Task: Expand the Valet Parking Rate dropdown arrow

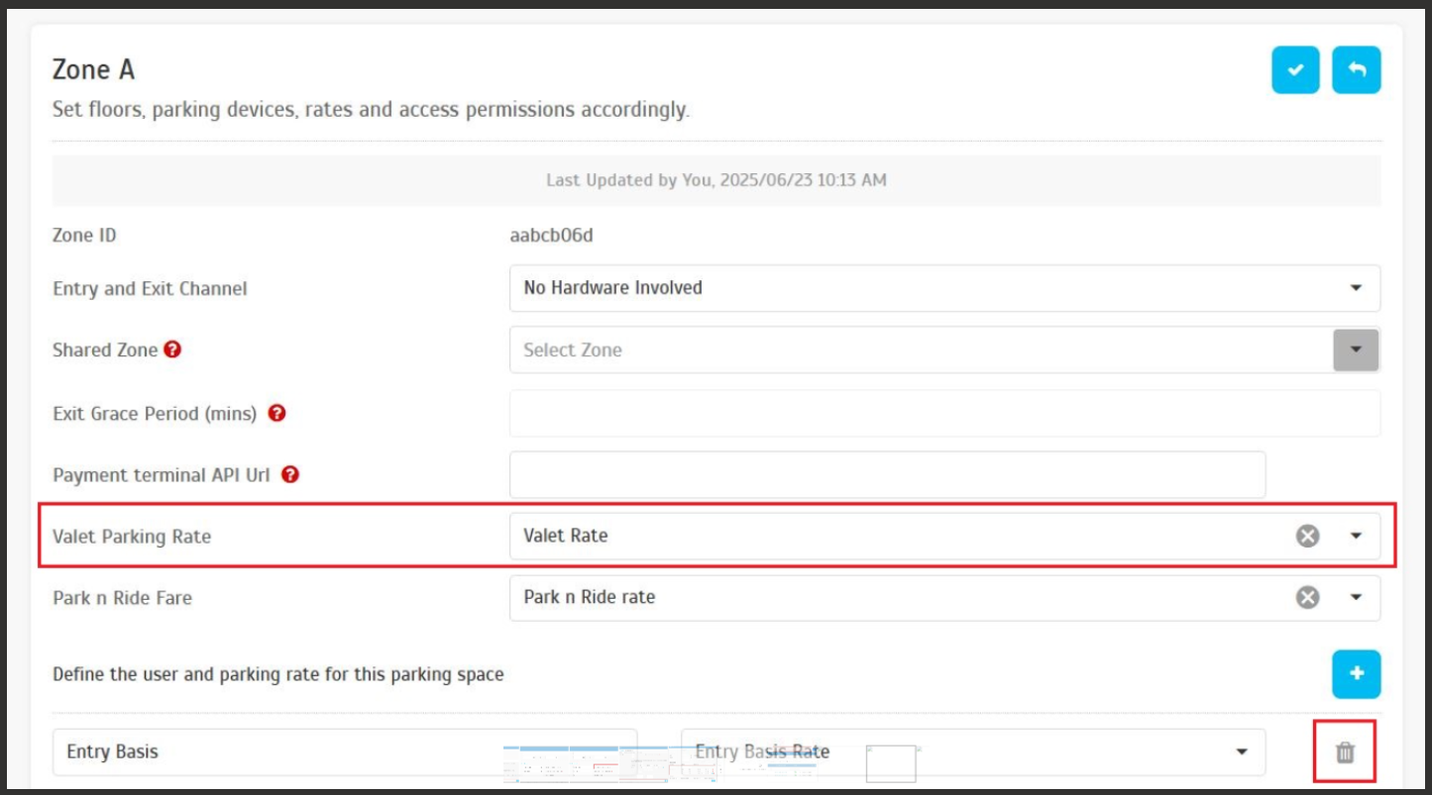Action: pos(1356,536)
